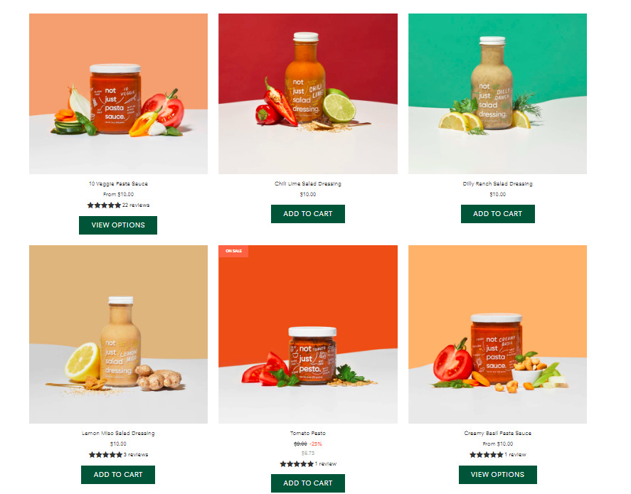Add Chili Lime Salad Dressing to cart
The image size is (631, 494).
pos(308,214)
